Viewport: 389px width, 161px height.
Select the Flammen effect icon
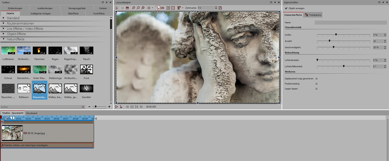tap(39, 50)
